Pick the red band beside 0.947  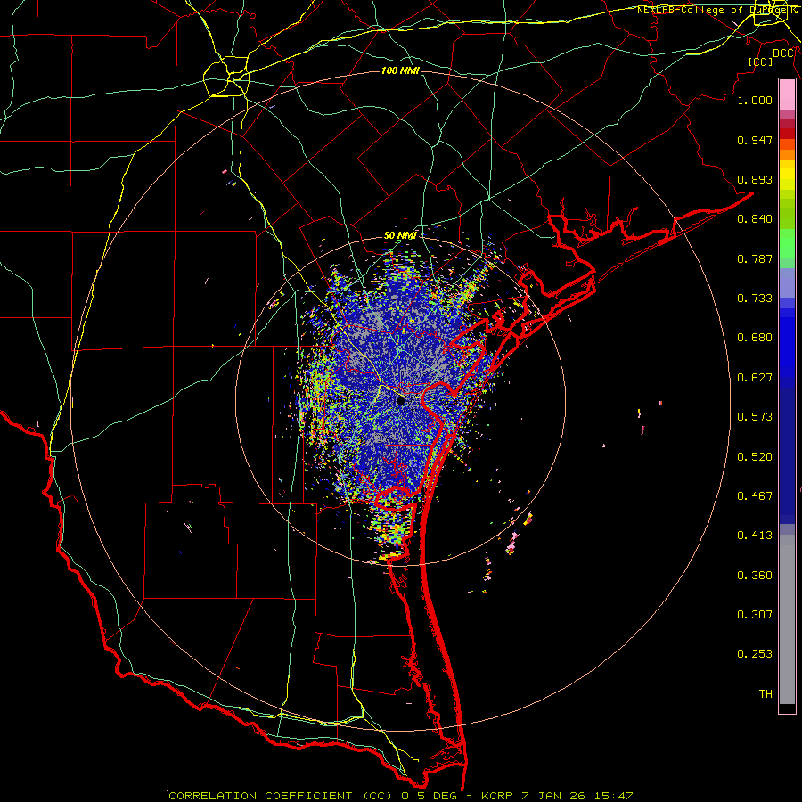pos(787,134)
